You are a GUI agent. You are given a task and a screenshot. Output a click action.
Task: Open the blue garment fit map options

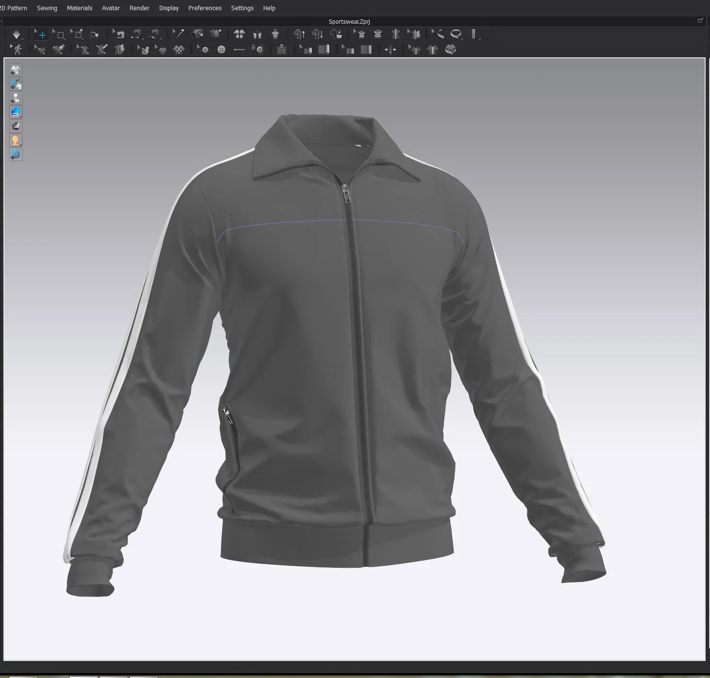tap(16, 112)
